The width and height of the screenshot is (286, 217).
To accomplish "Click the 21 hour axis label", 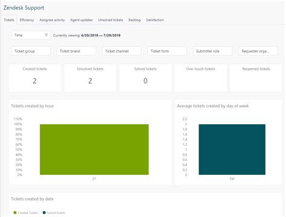I will pyautogui.click(x=94, y=178).
